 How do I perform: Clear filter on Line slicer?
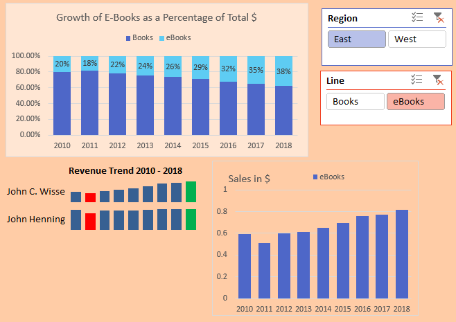pyautogui.click(x=437, y=80)
